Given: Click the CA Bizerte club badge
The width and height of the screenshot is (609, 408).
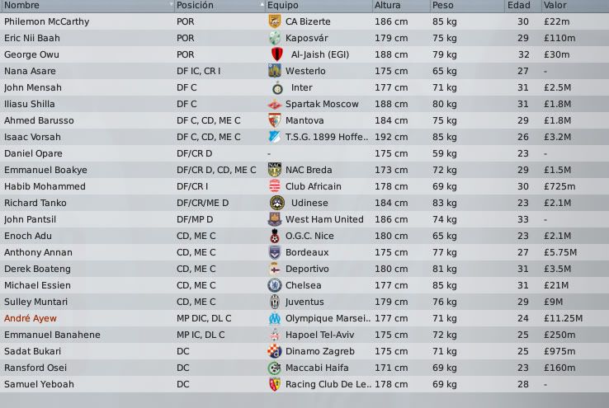Looking at the screenshot, I should point(275,21).
